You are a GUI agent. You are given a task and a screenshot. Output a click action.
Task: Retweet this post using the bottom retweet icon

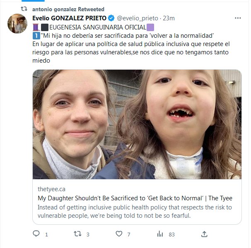(77, 234)
